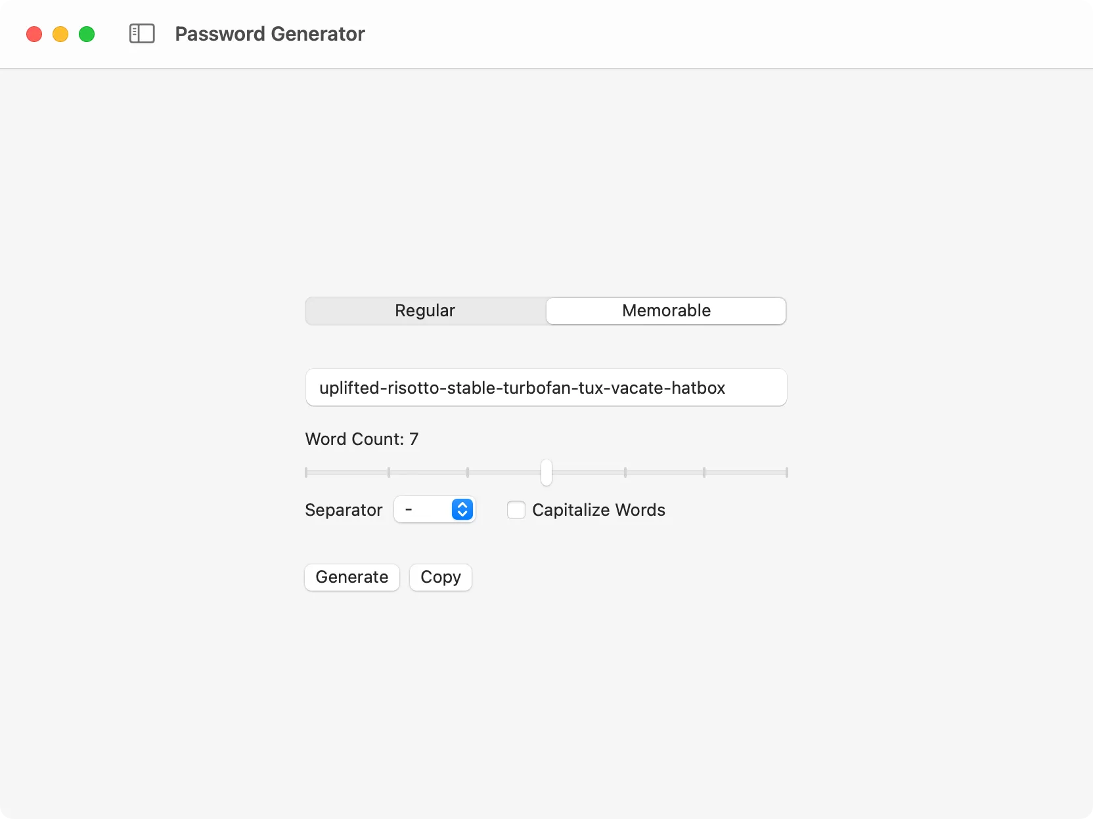Click the word count slider thumb
The image size is (1093, 819).
546,472
